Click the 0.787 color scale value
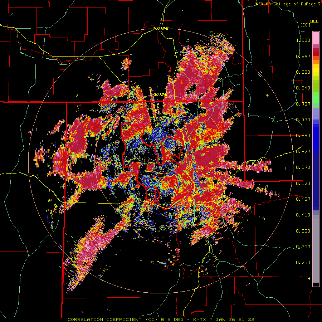Screen dimensions: 322x322 [303, 104]
